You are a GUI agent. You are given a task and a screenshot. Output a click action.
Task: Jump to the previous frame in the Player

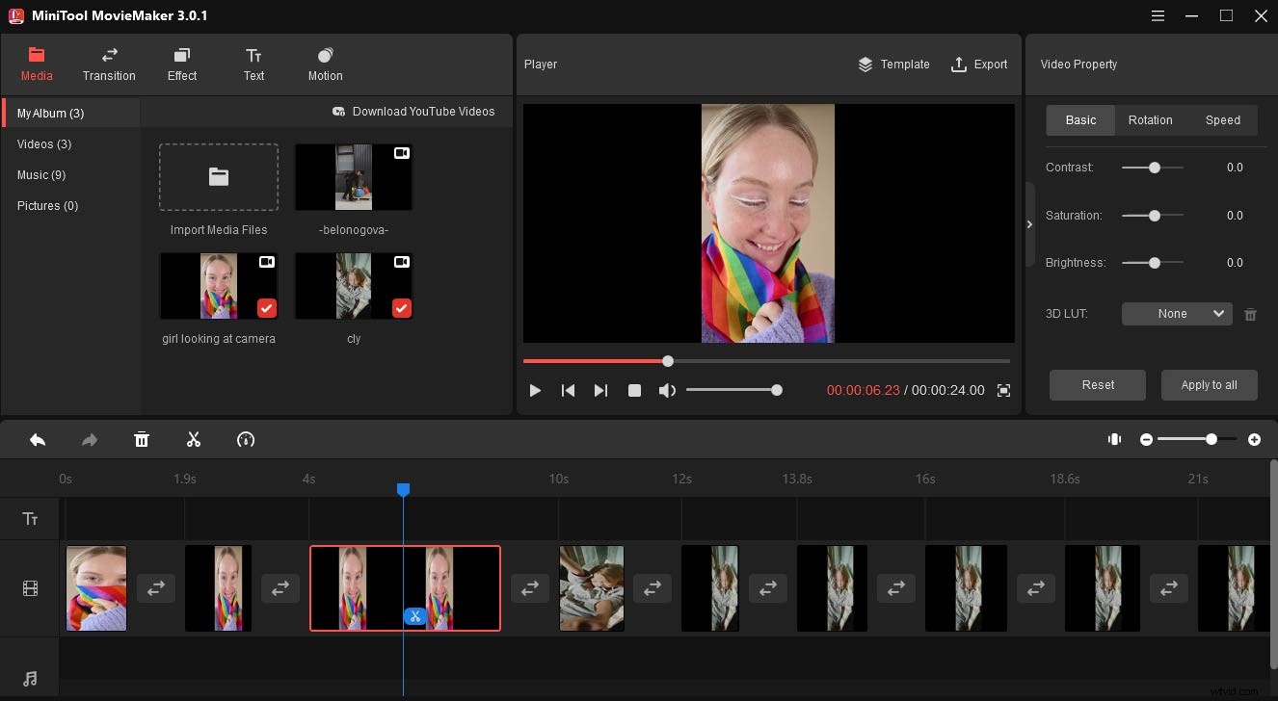click(x=568, y=390)
